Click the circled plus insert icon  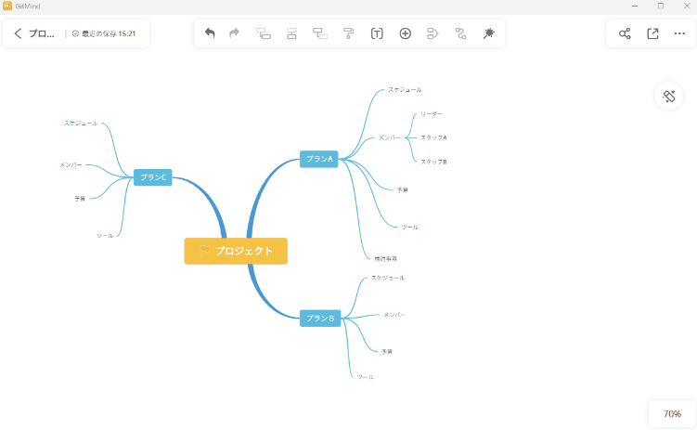point(405,33)
